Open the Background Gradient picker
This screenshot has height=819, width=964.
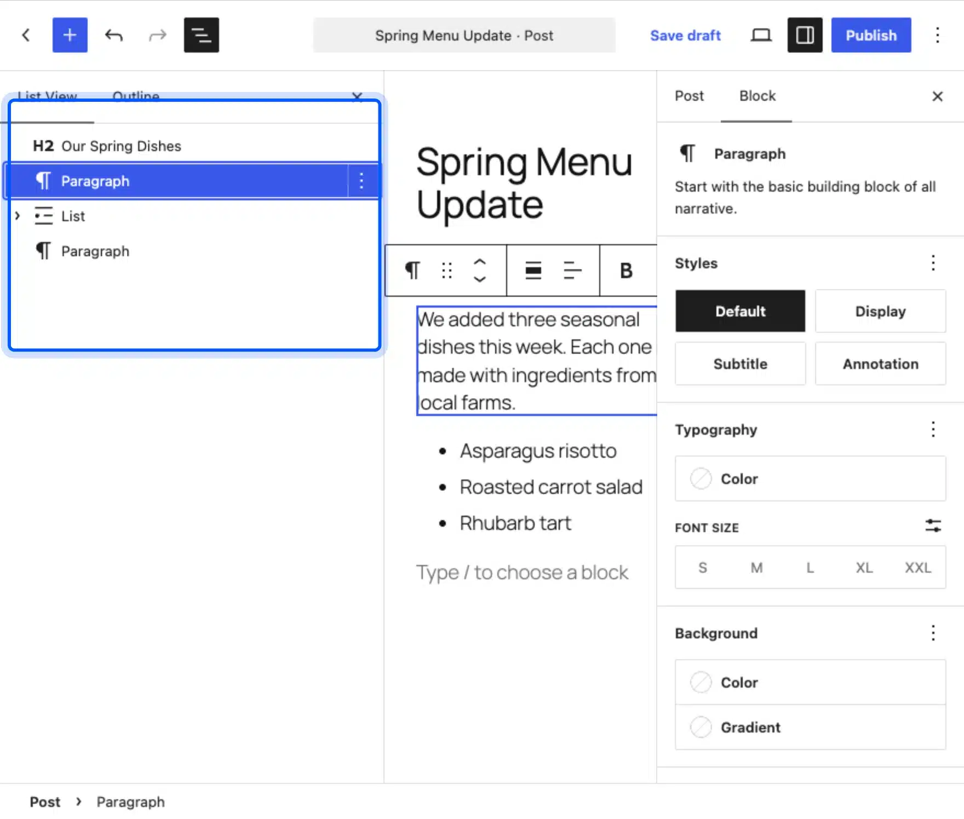coord(810,727)
